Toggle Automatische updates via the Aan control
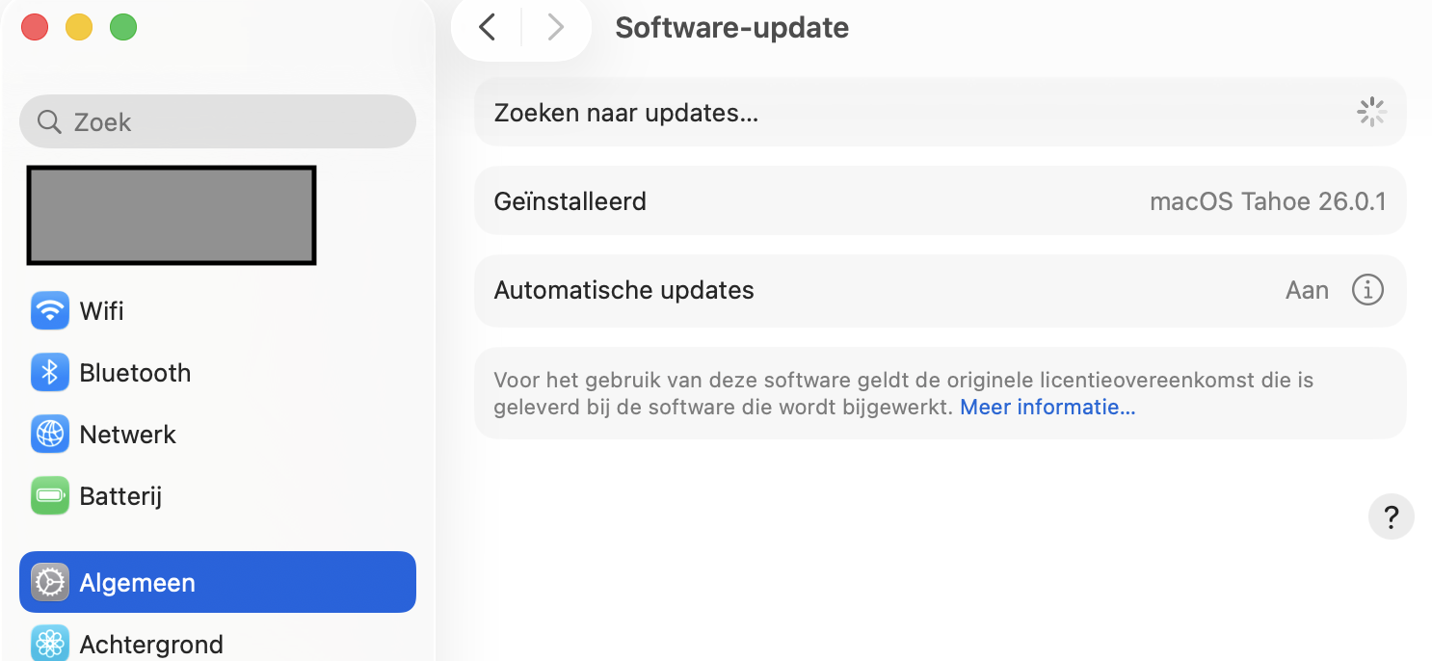The height and width of the screenshot is (661, 1432). [1307, 290]
